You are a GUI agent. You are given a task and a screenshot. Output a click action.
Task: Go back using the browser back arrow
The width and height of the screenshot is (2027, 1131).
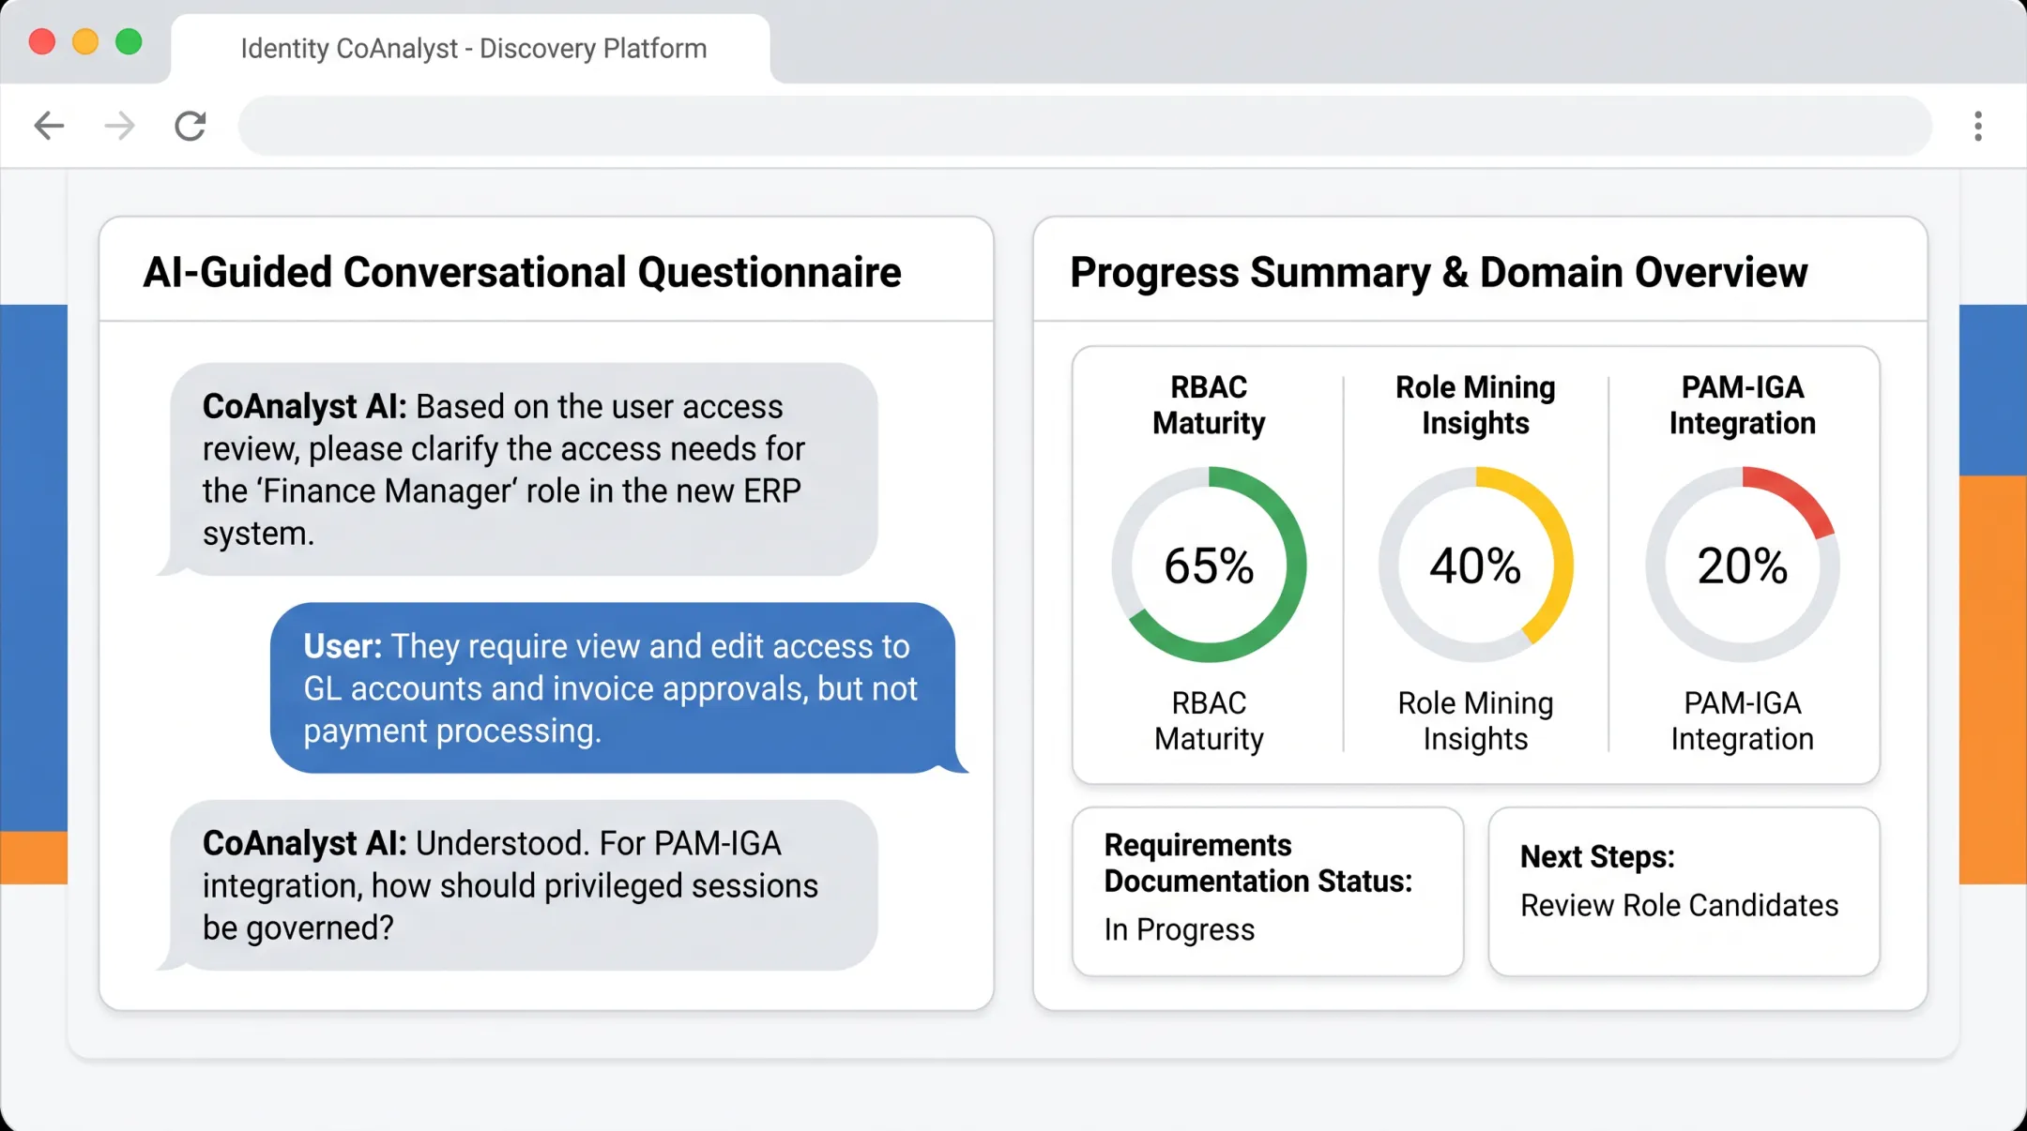pos(49,126)
